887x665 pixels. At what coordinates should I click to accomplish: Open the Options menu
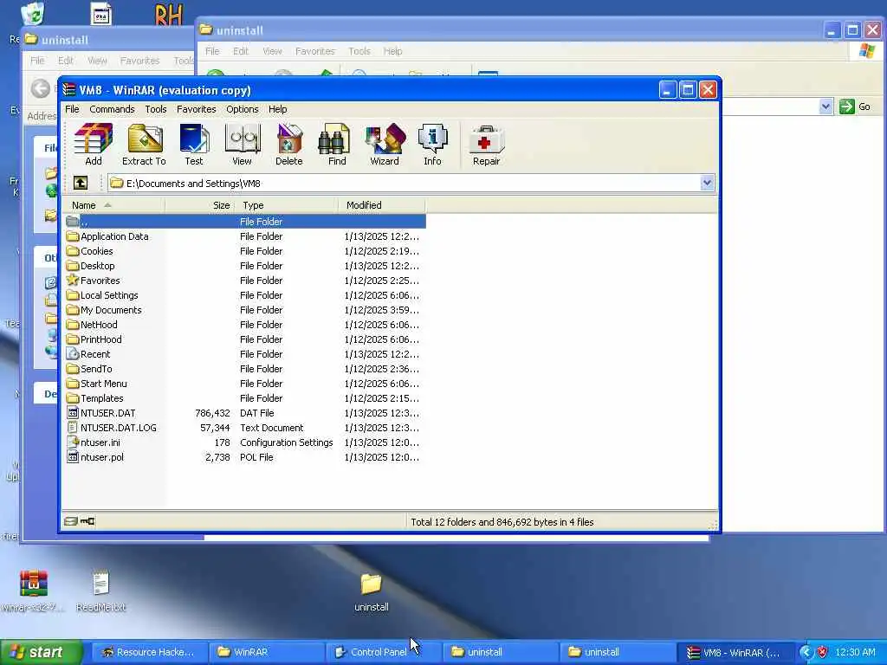(243, 109)
